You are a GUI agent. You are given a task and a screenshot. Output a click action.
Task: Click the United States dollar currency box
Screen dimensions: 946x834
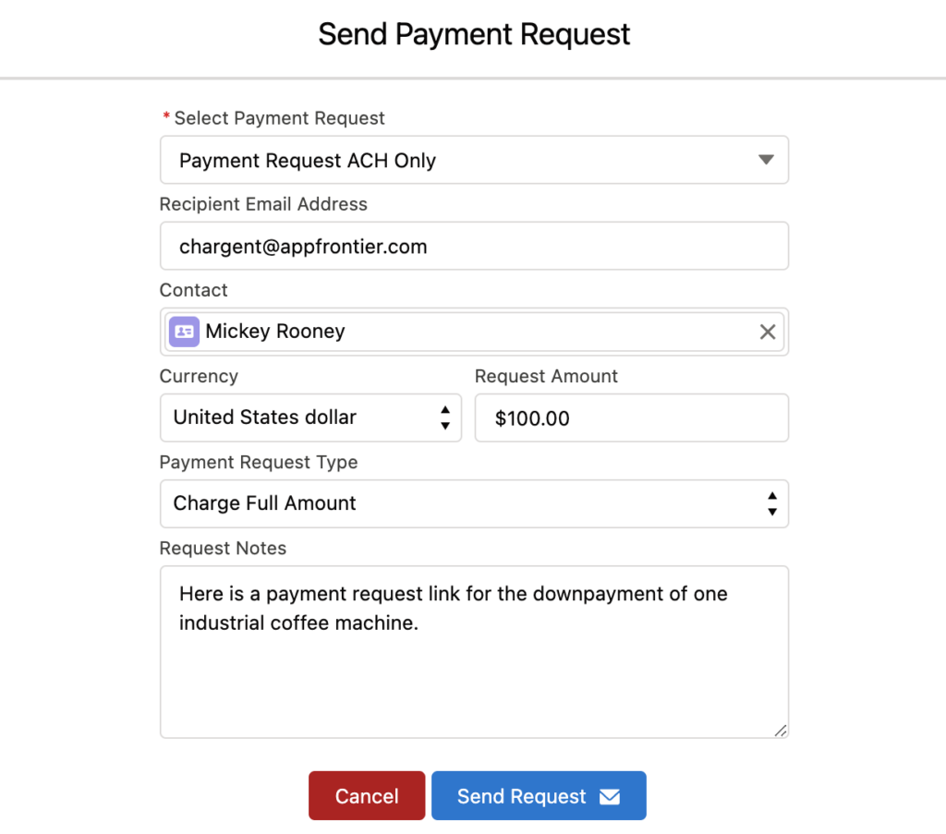310,417
